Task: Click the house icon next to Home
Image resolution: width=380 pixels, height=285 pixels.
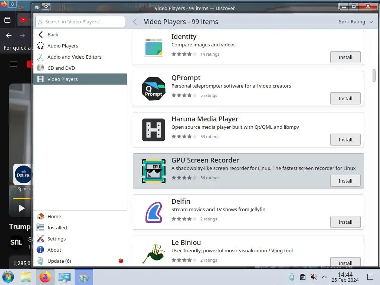Action: (x=40, y=216)
